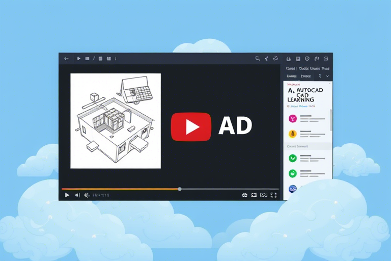The height and width of the screenshot is (261, 391).
Task: Click the miniplayer icon in the bottom controls
Action: (x=254, y=195)
